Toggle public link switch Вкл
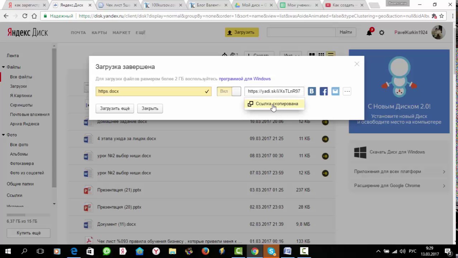This screenshot has height=258, width=458. 229,91
